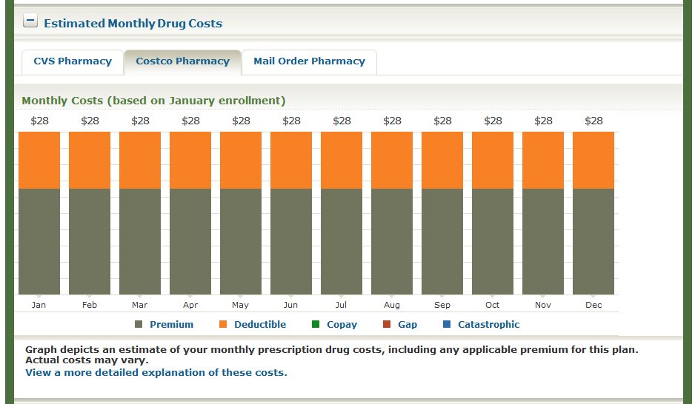Open the Deductible legend link
This screenshot has height=404, width=695.
point(260,325)
